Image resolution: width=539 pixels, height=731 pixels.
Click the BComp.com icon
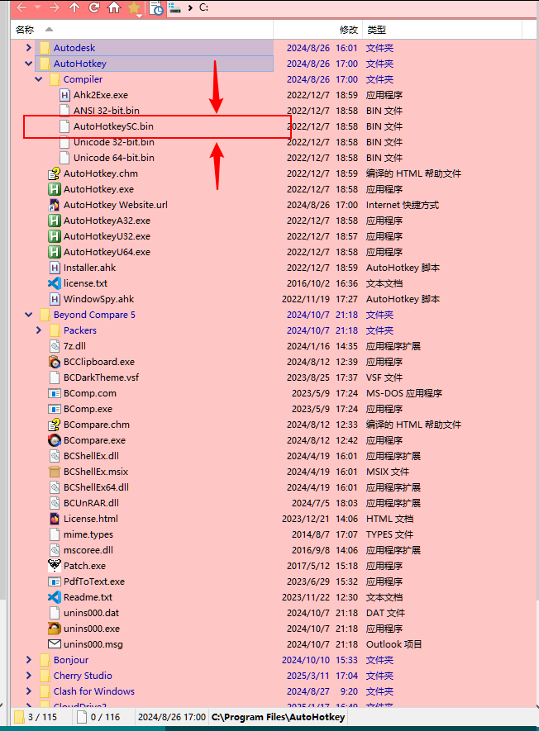pyautogui.click(x=55, y=393)
